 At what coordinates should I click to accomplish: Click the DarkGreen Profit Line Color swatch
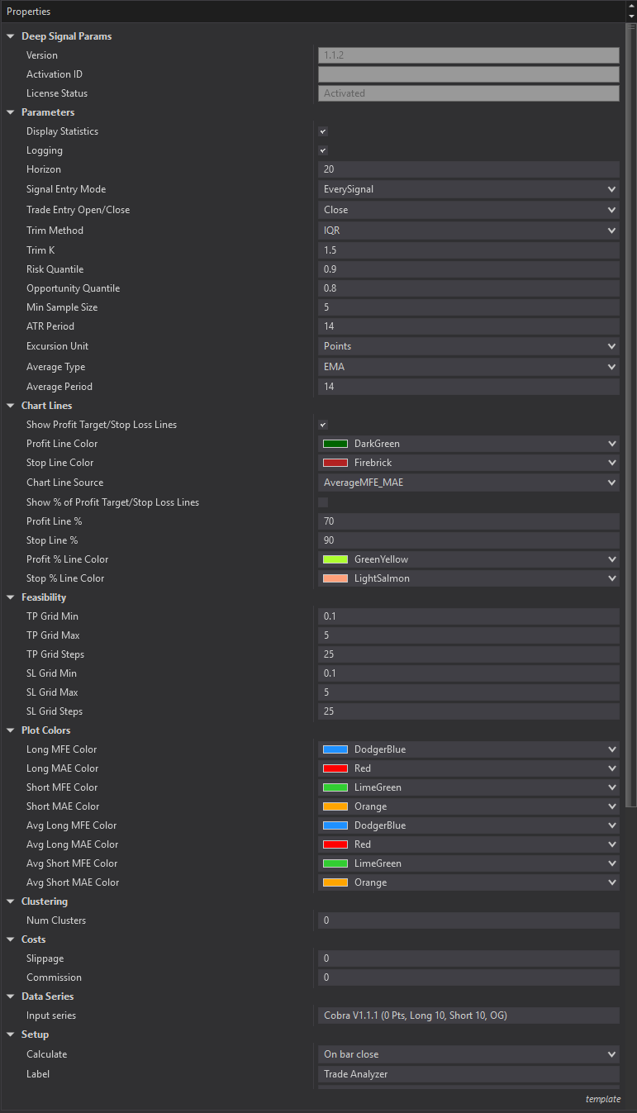point(335,444)
